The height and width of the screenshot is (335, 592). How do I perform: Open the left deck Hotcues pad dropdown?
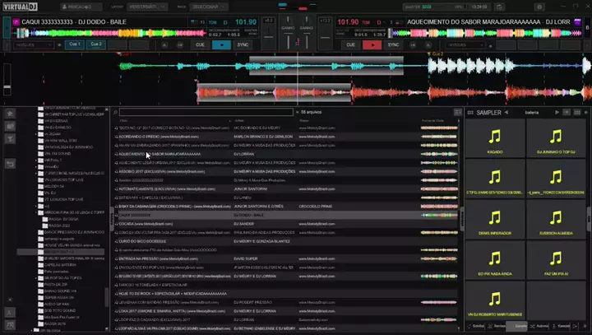34,45
